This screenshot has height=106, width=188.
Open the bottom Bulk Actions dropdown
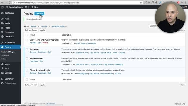pyautogui.click(x=31, y=85)
